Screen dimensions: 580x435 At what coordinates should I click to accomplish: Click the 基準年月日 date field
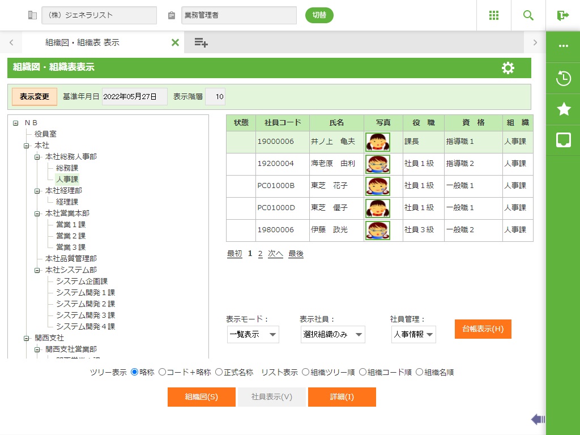coord(134,96)
